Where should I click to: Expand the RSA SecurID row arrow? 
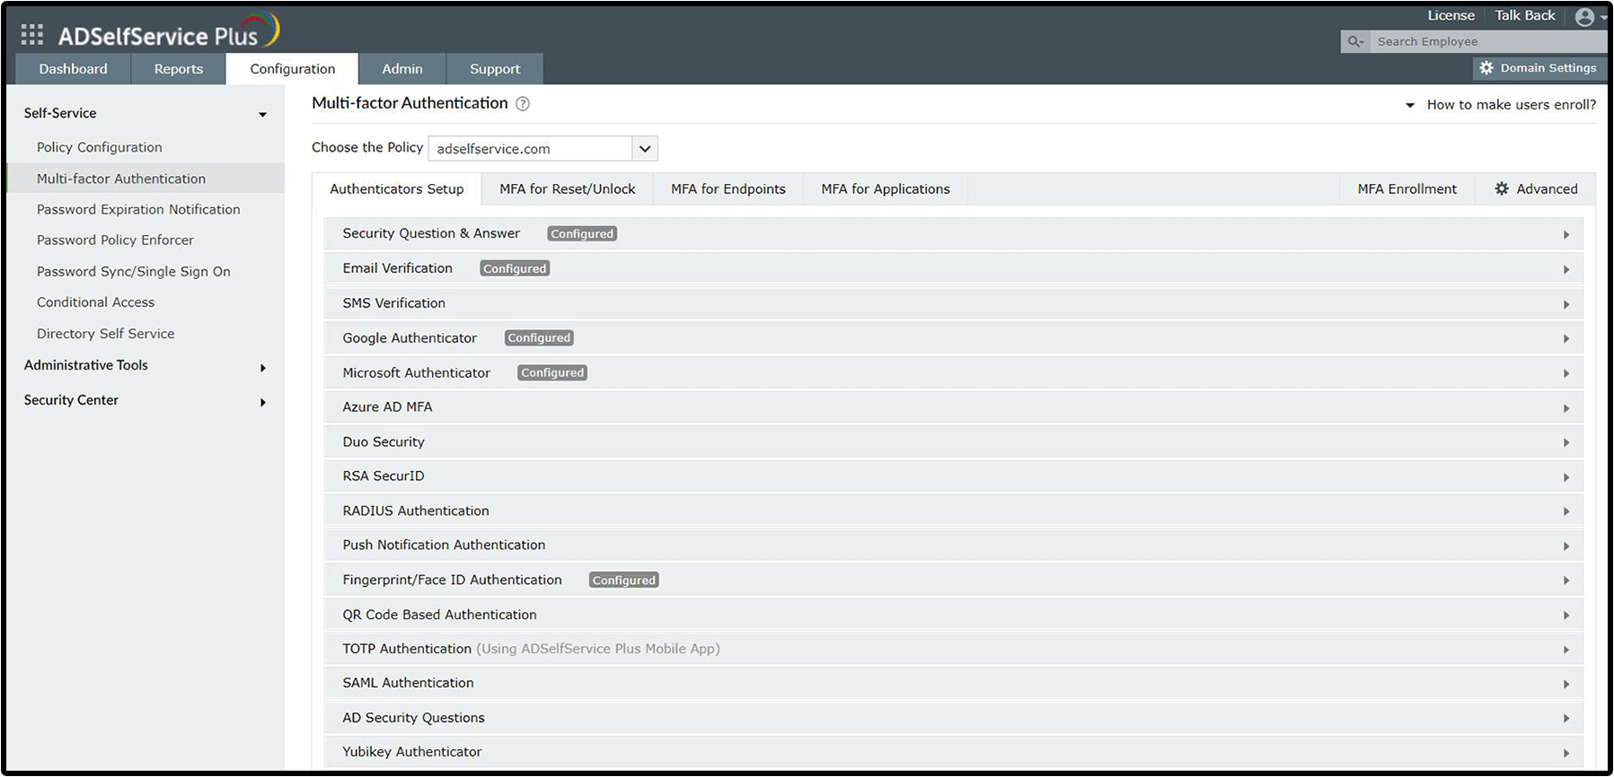pyautogui.click(x=1566, y=477)
